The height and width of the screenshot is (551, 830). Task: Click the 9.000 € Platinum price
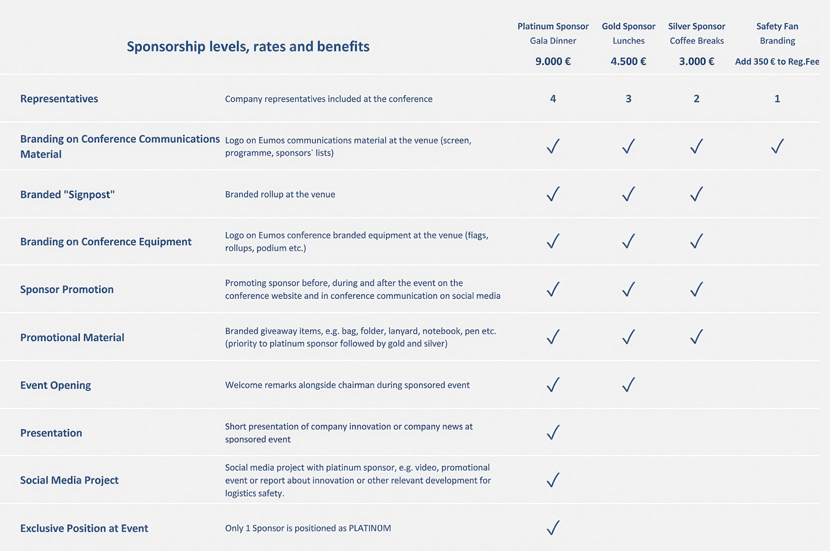[553, 62]
